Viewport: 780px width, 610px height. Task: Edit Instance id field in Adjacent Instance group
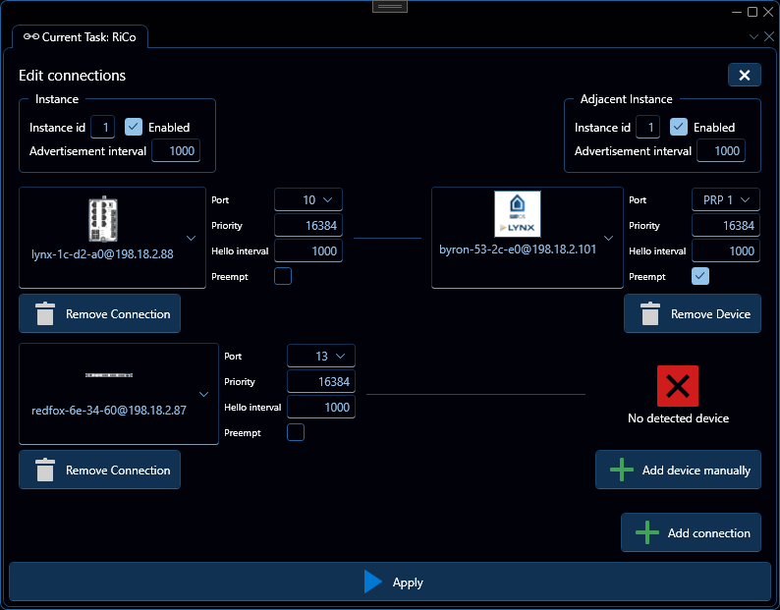tap(648, 127)
